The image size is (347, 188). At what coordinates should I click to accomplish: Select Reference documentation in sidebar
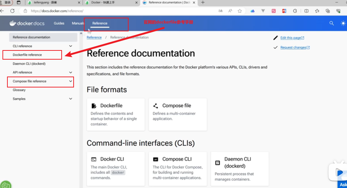click(43, 37)
